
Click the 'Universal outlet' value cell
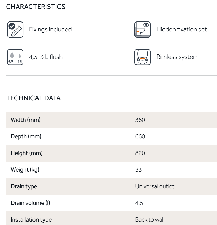155,186
